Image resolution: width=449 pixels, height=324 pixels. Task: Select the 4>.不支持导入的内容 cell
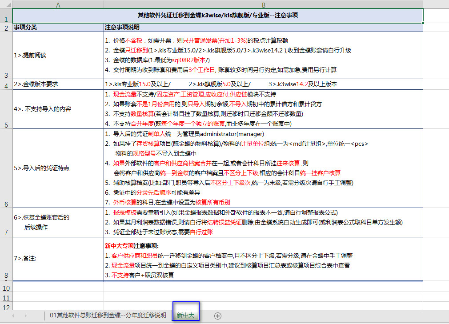(58, 109)
